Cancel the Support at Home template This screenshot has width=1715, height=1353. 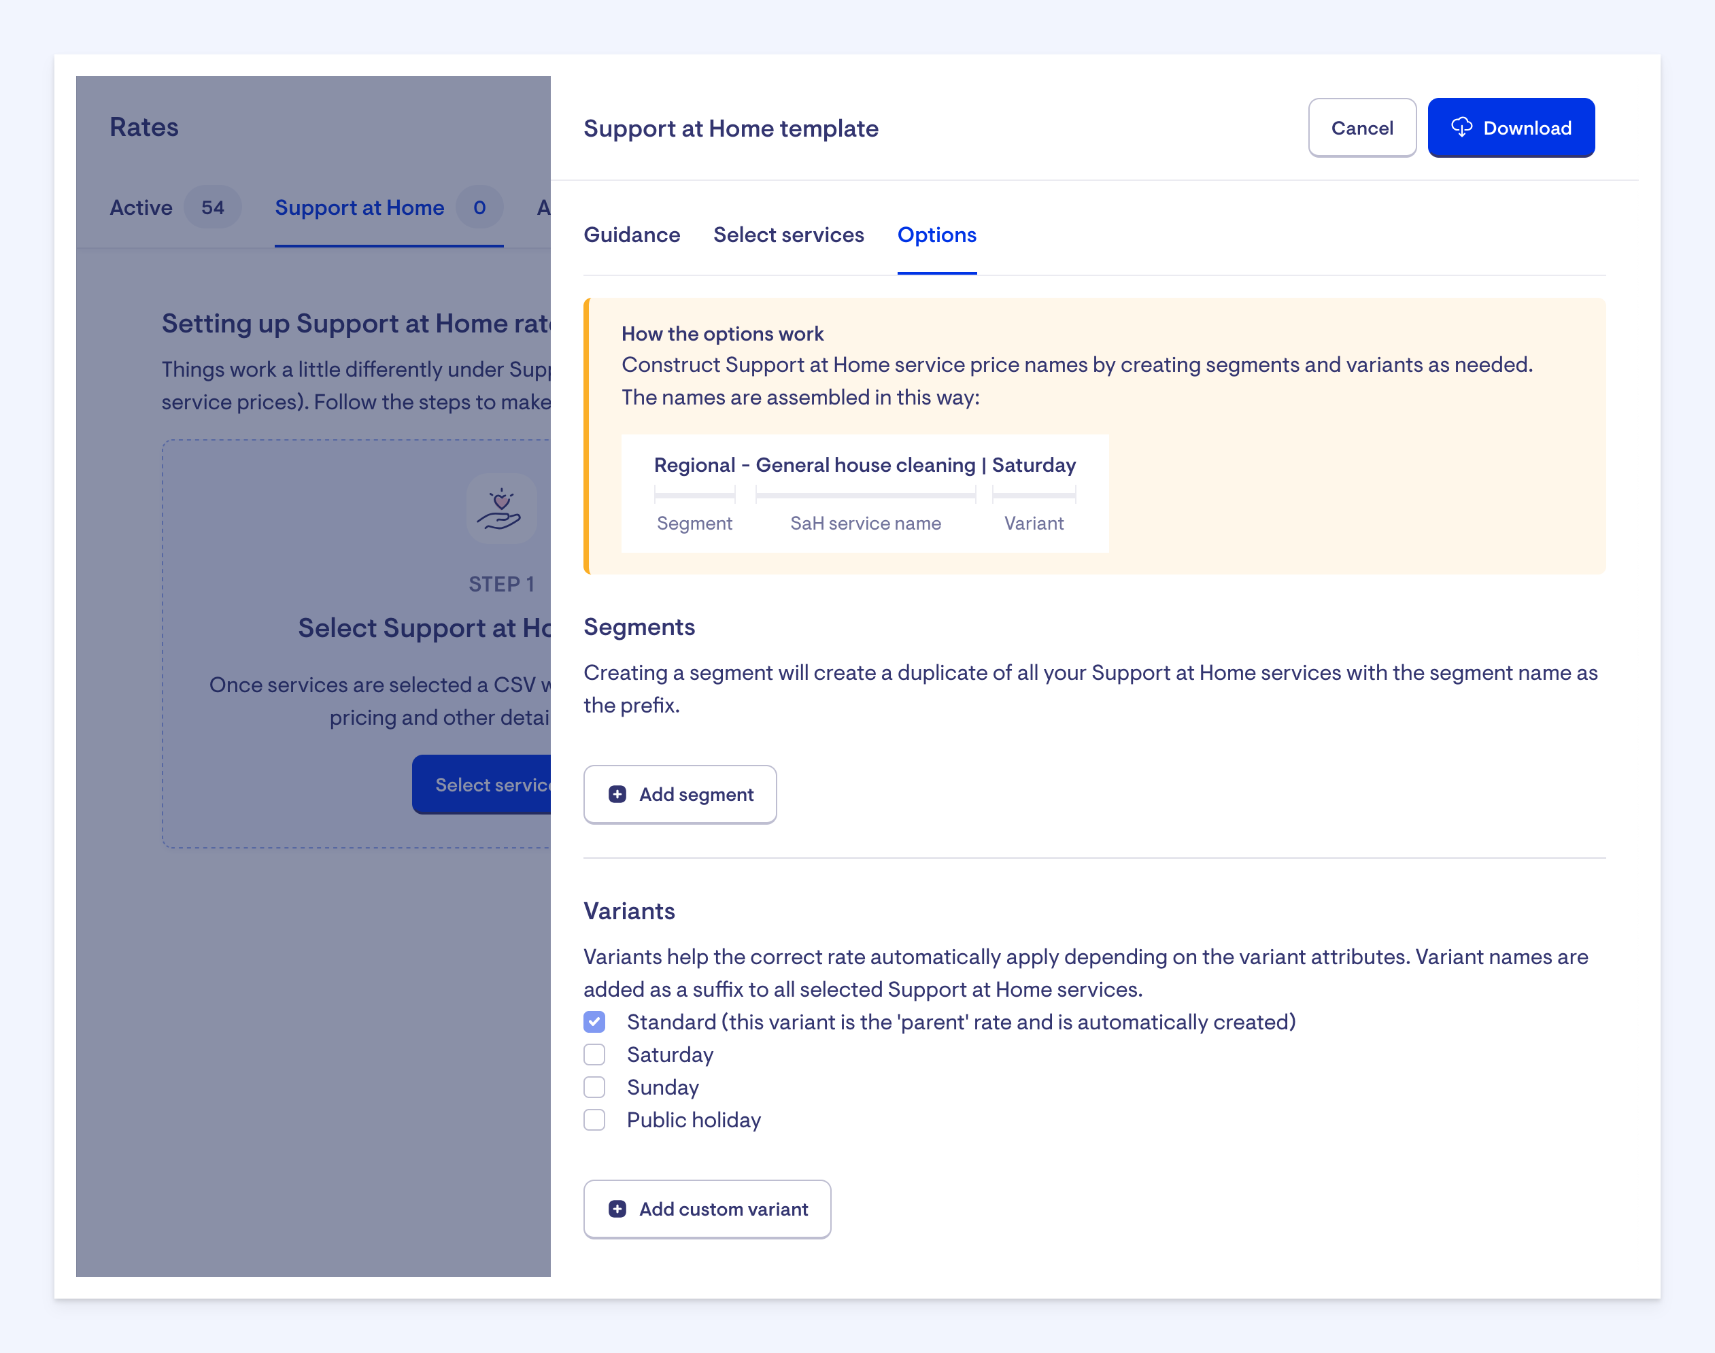[1361, 128]
